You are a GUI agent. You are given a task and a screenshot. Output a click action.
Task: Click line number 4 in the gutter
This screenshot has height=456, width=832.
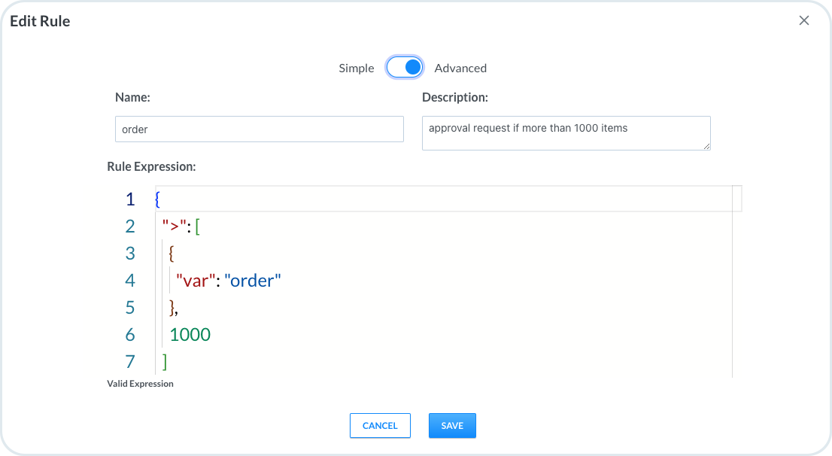130,281
